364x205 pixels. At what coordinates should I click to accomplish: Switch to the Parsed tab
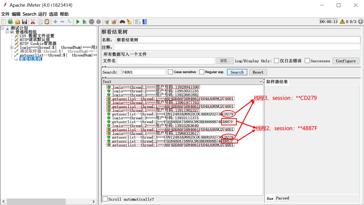(282, 198)
